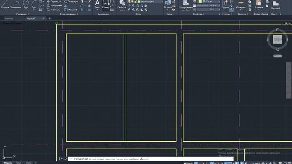Open the Лист2 layout tab
Screen dimensions: 292x164
28,163
